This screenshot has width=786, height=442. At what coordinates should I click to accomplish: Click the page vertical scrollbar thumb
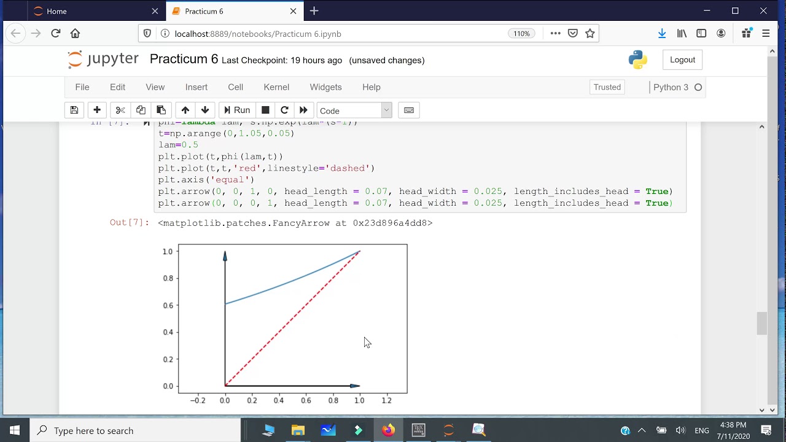tap(762, 324)
